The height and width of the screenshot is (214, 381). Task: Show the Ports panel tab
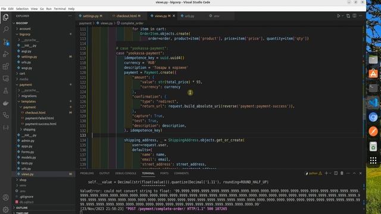click(164, 173)
